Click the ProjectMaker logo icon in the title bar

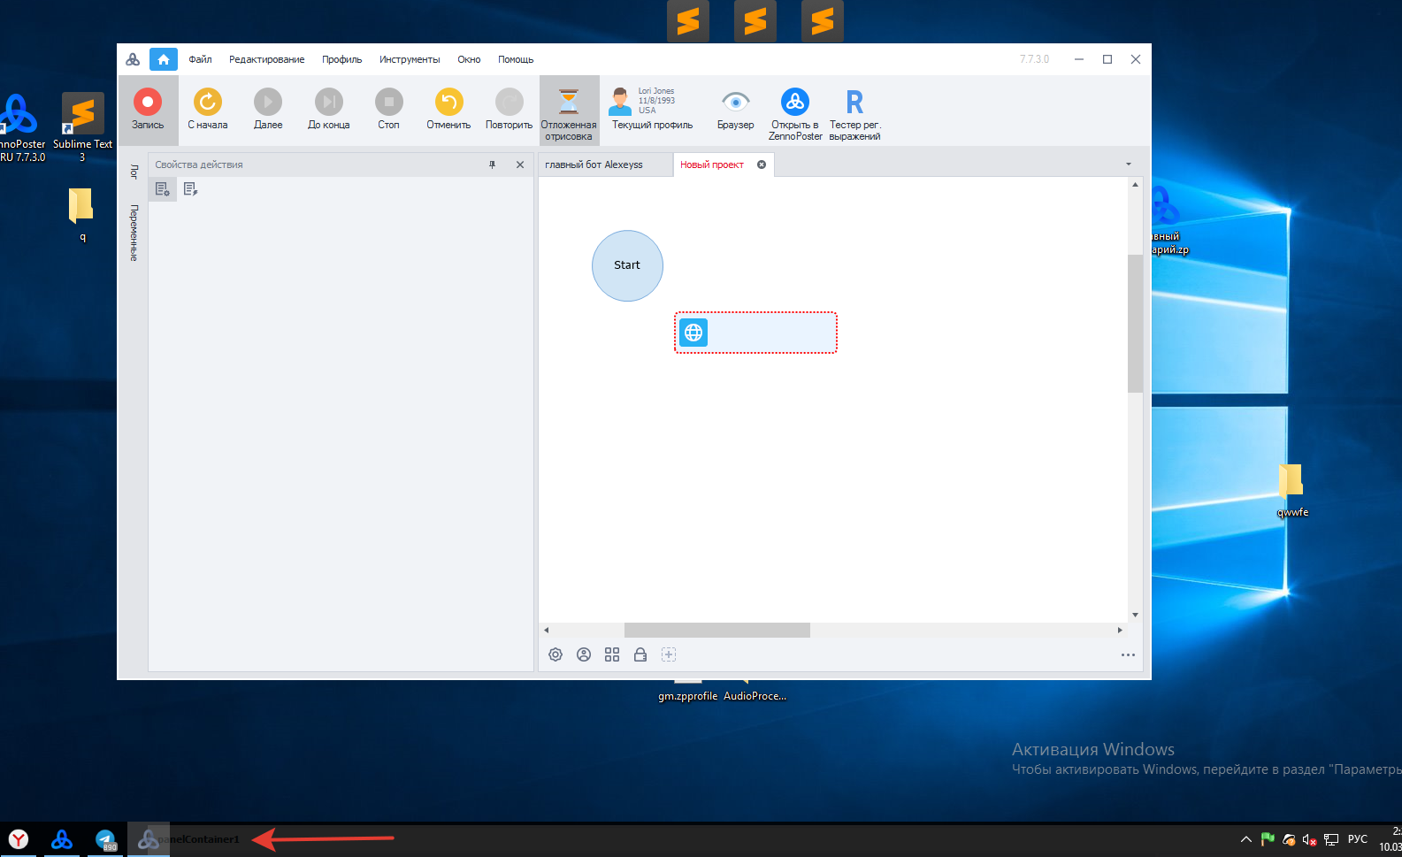click(133, 59)
